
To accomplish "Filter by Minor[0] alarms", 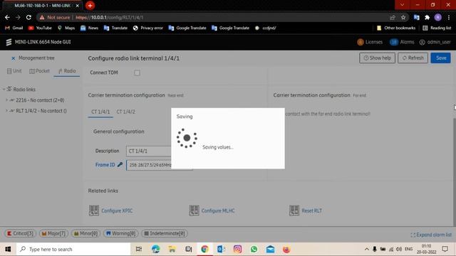I will pyautogui.click(x=85, y=233).
